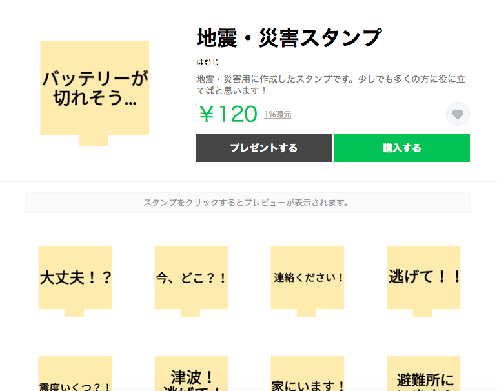The width and height of the screenshot is (497, 391).
Task: Click the tail notch below the main sticker
Action: [94, 140]
